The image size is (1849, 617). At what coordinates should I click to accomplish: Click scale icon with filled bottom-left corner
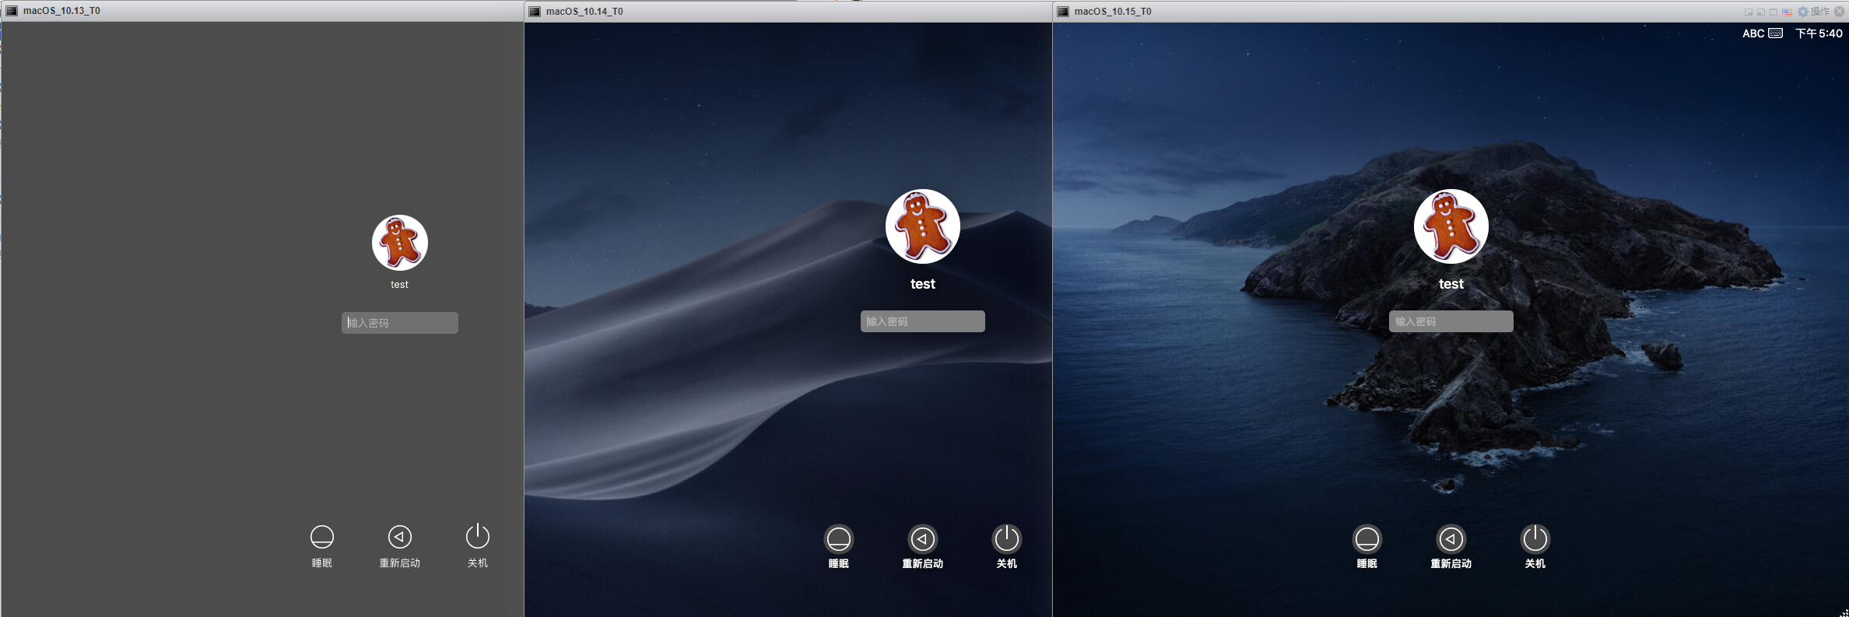coord(1761,12)
